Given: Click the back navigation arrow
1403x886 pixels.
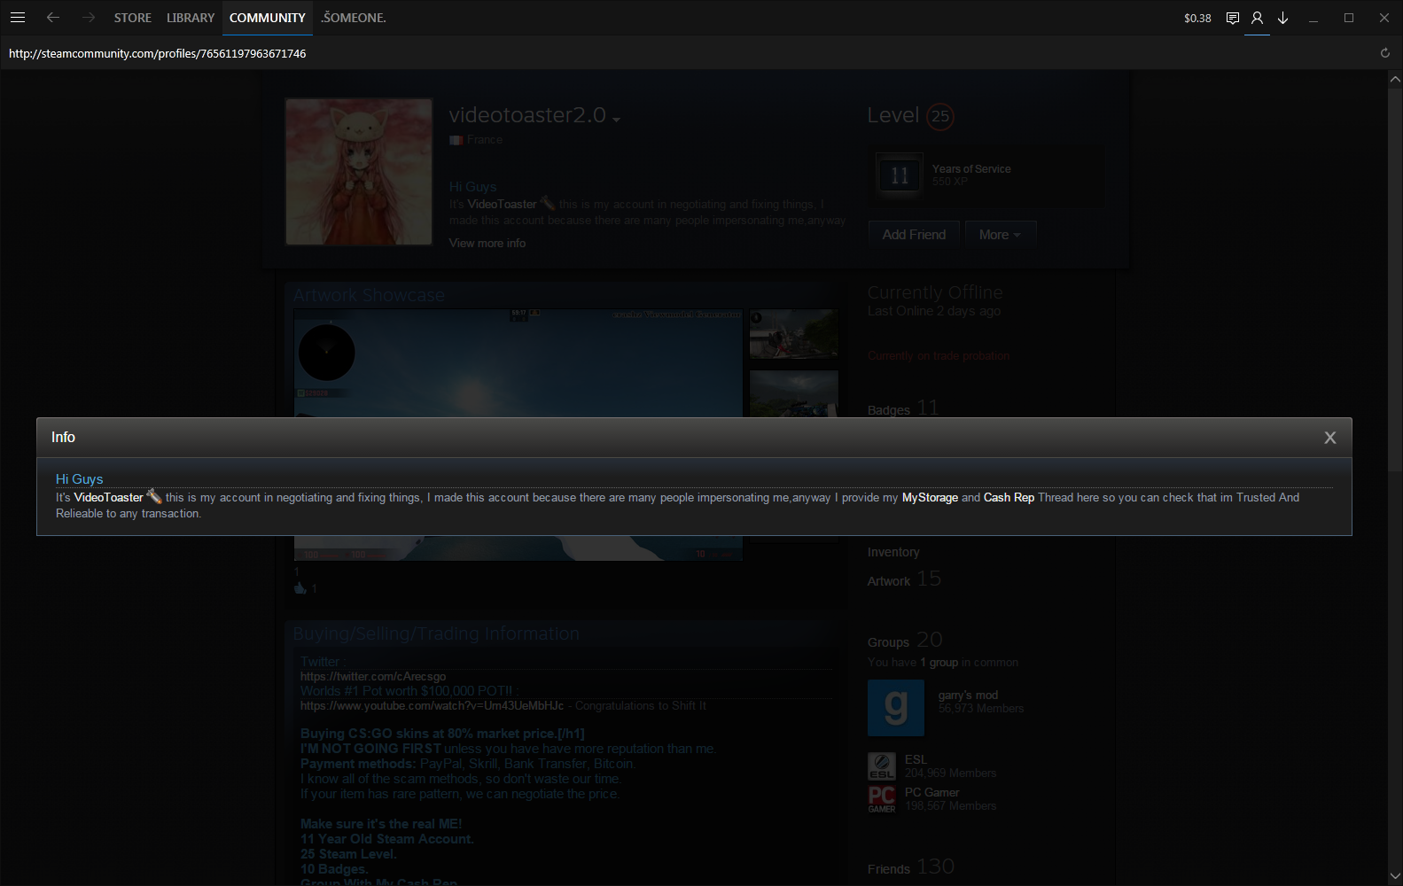Looking at the screenshot, I should click(53, 18).
